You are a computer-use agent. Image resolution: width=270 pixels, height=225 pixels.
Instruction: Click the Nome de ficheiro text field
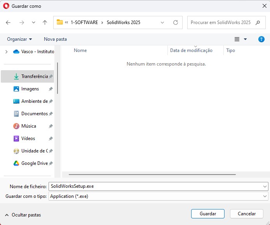155,186
